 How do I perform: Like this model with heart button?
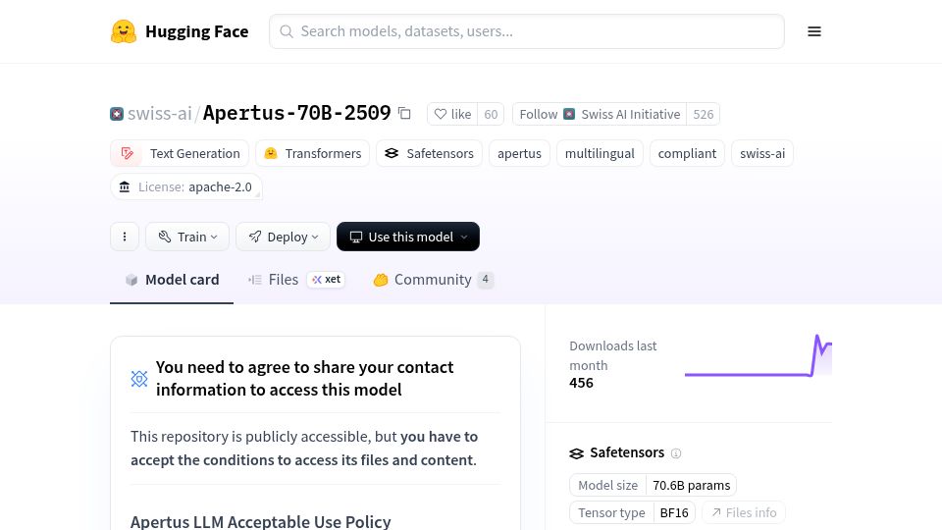[x=452, y=114]
